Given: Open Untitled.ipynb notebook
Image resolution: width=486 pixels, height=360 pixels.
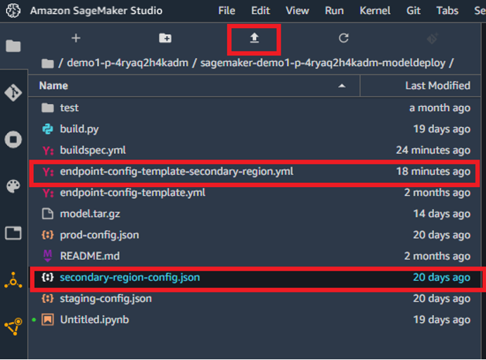Looking at the screenshot, I should pos(94,319).
